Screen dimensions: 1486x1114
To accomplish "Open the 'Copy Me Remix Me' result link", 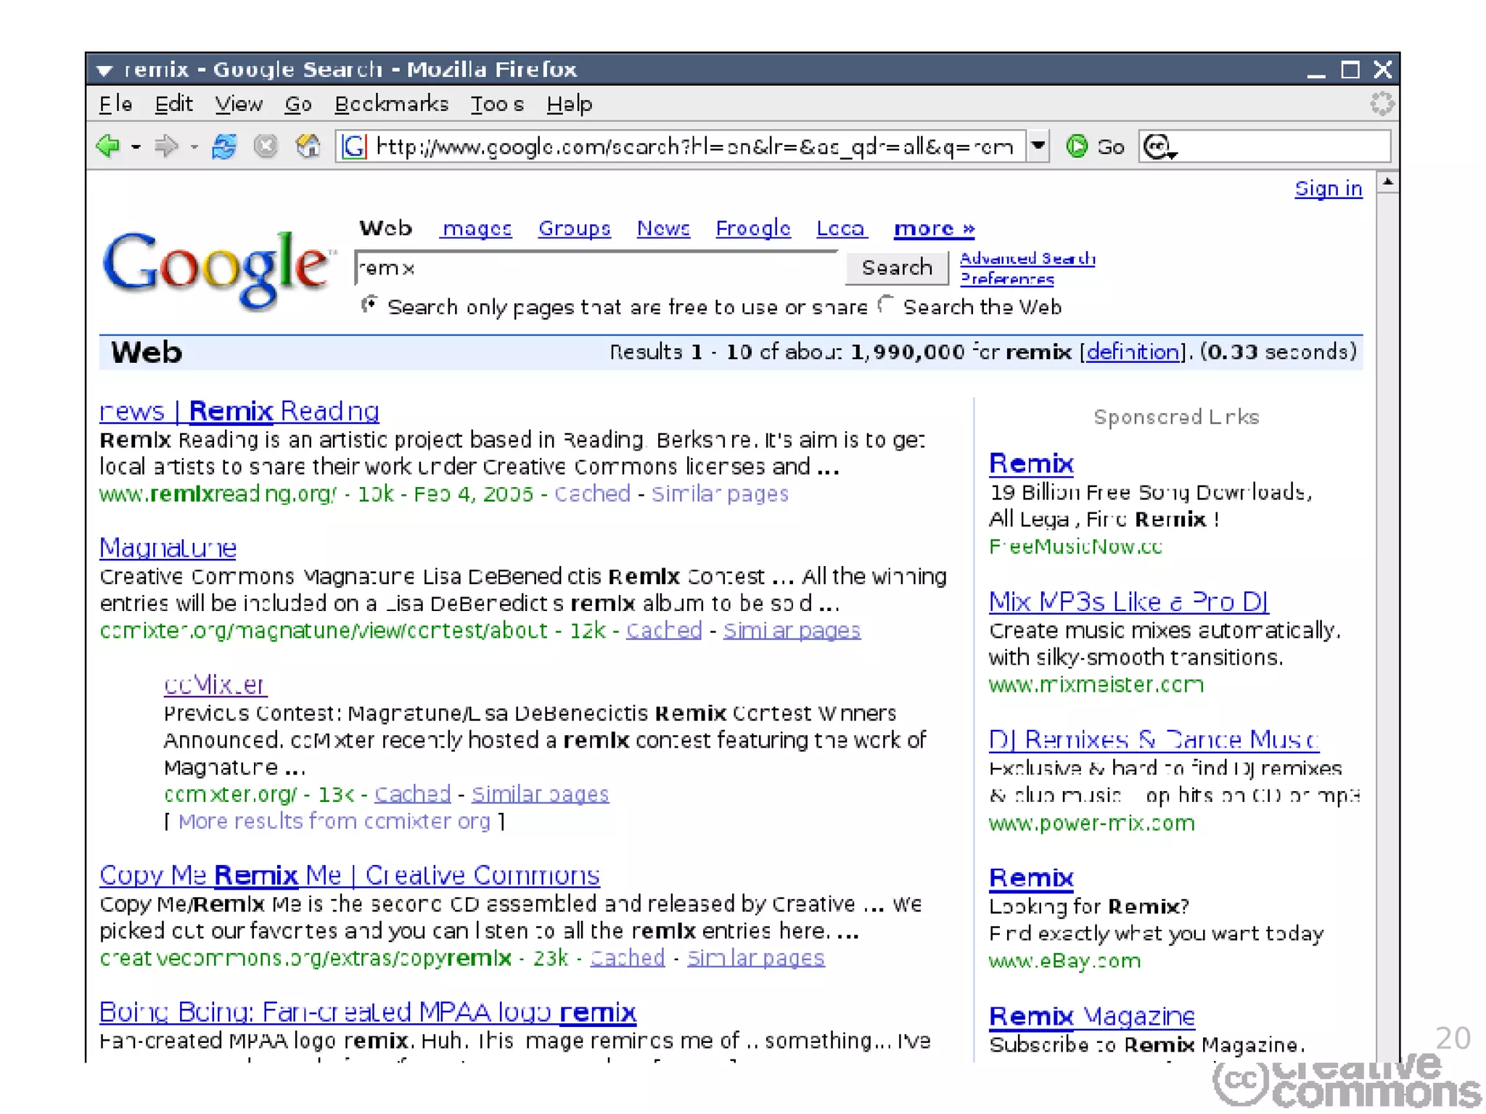I will click(349, 875).
